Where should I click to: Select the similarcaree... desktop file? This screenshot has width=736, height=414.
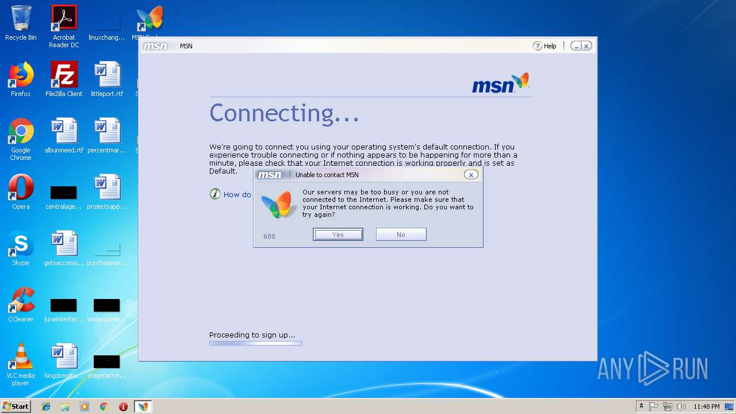(107, 309)
